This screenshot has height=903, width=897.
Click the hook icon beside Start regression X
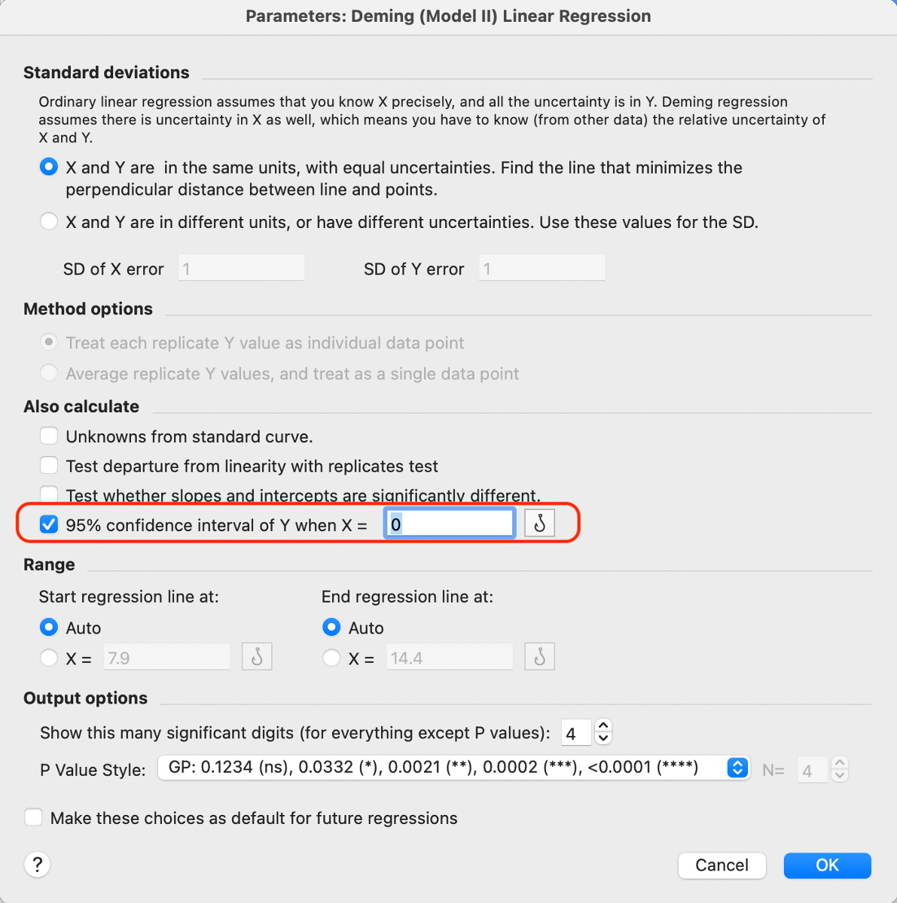pyautogui.click(x=257, y=658)
